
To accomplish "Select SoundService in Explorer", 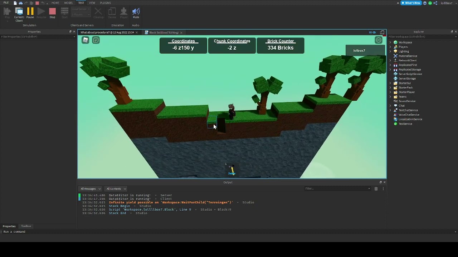I will pyautogui.click(x=407, y=101).
